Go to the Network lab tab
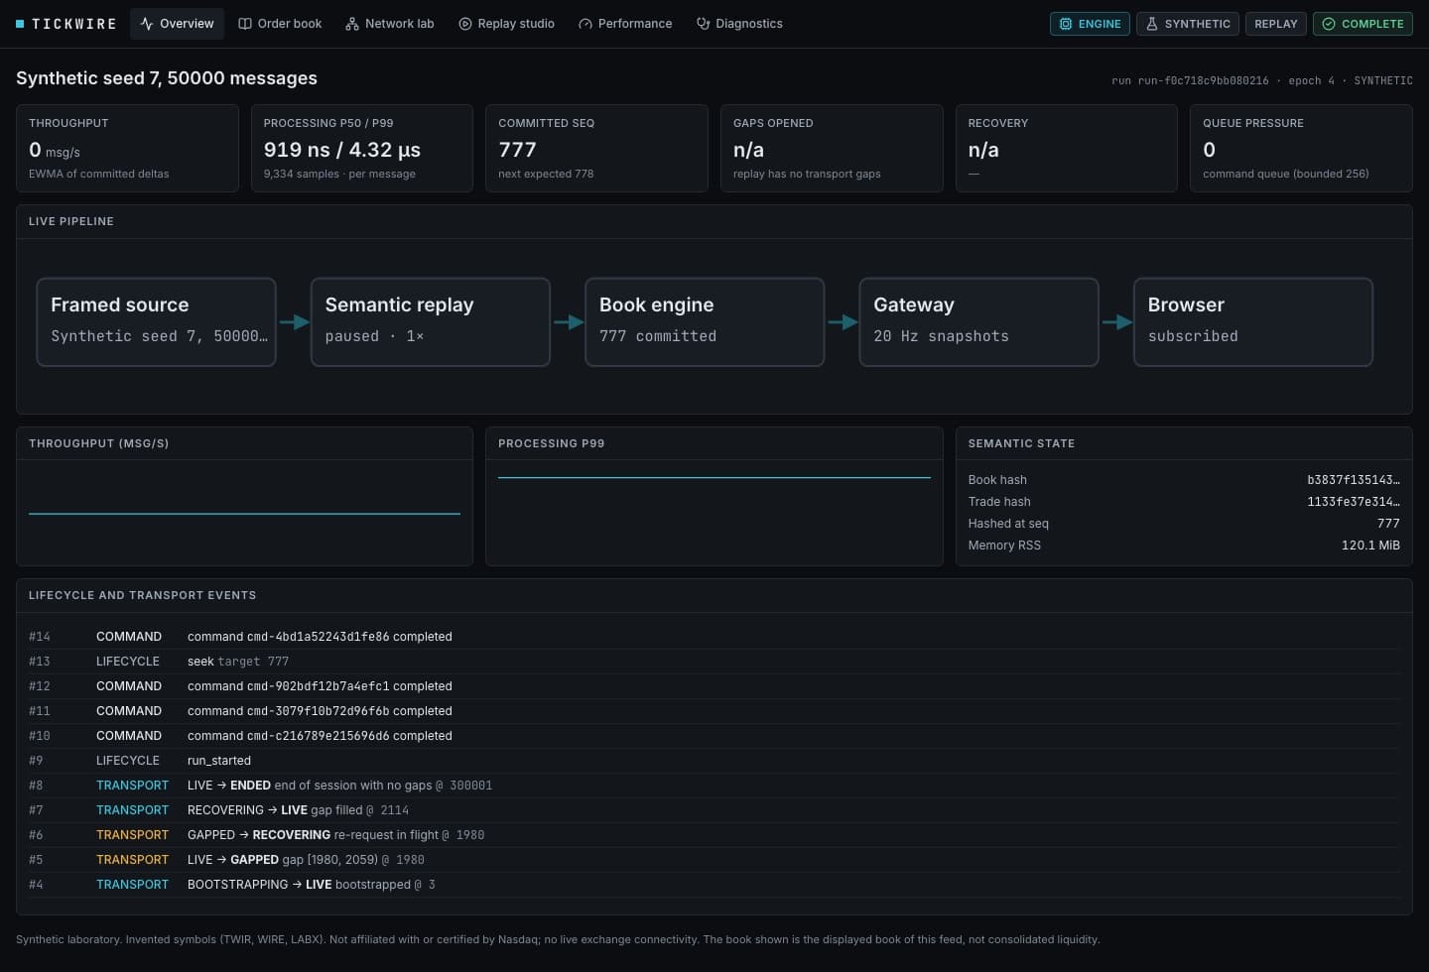Image resolution: width=1429 pixels, height=972 pixels. point(390,24)
